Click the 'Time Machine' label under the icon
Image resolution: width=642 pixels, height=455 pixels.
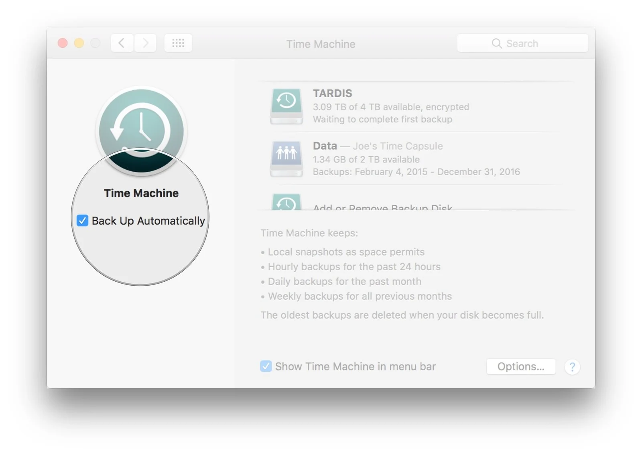click(141, 193)
